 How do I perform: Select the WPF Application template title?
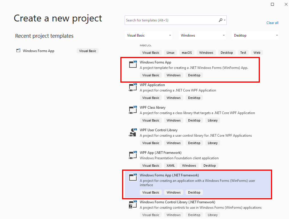tap(152, 85)
